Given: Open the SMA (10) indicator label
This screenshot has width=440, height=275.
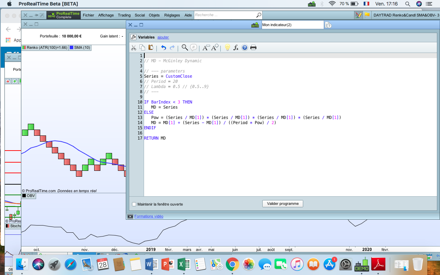Looking at the screenshot, I should pyautogui.click(x=80, y=48).
